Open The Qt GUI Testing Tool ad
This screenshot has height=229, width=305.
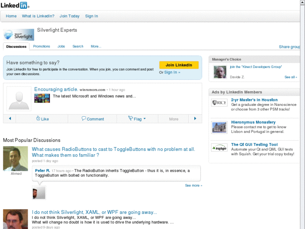click(x=254, y=145)
